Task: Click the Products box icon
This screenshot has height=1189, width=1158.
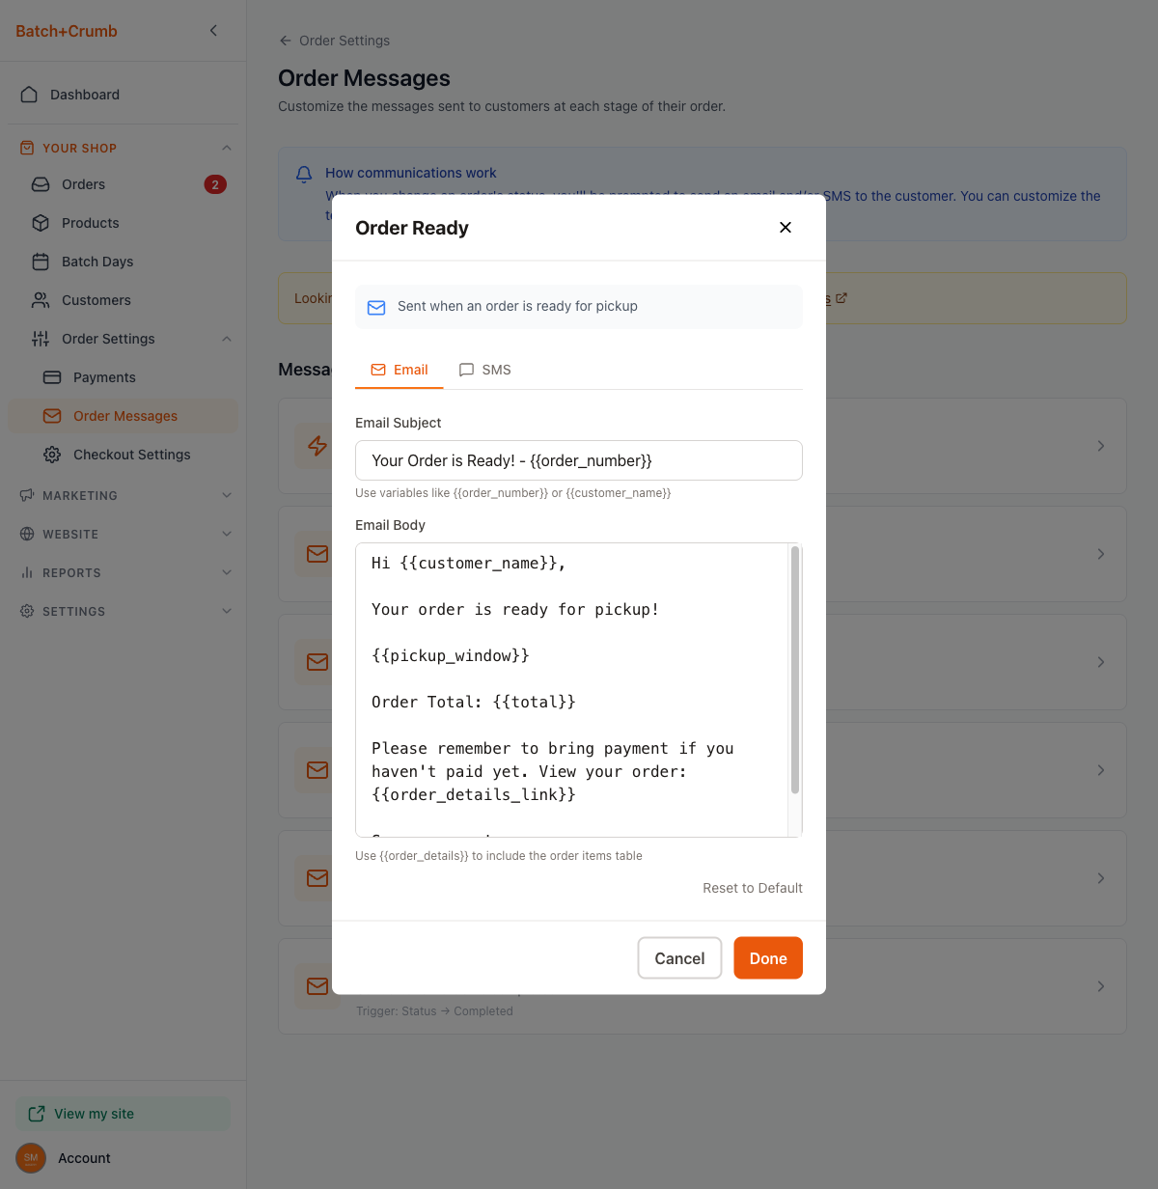Action: (x=41, y=223)
